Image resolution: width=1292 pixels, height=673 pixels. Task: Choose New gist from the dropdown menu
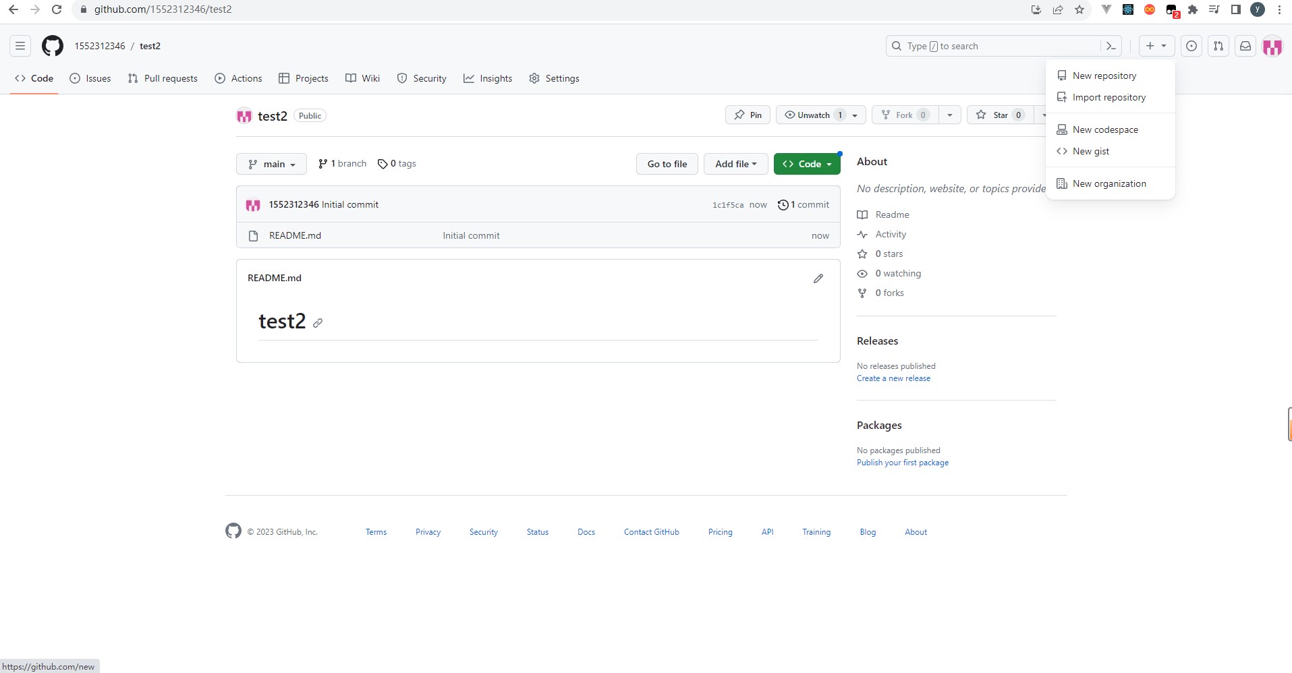1090,151
